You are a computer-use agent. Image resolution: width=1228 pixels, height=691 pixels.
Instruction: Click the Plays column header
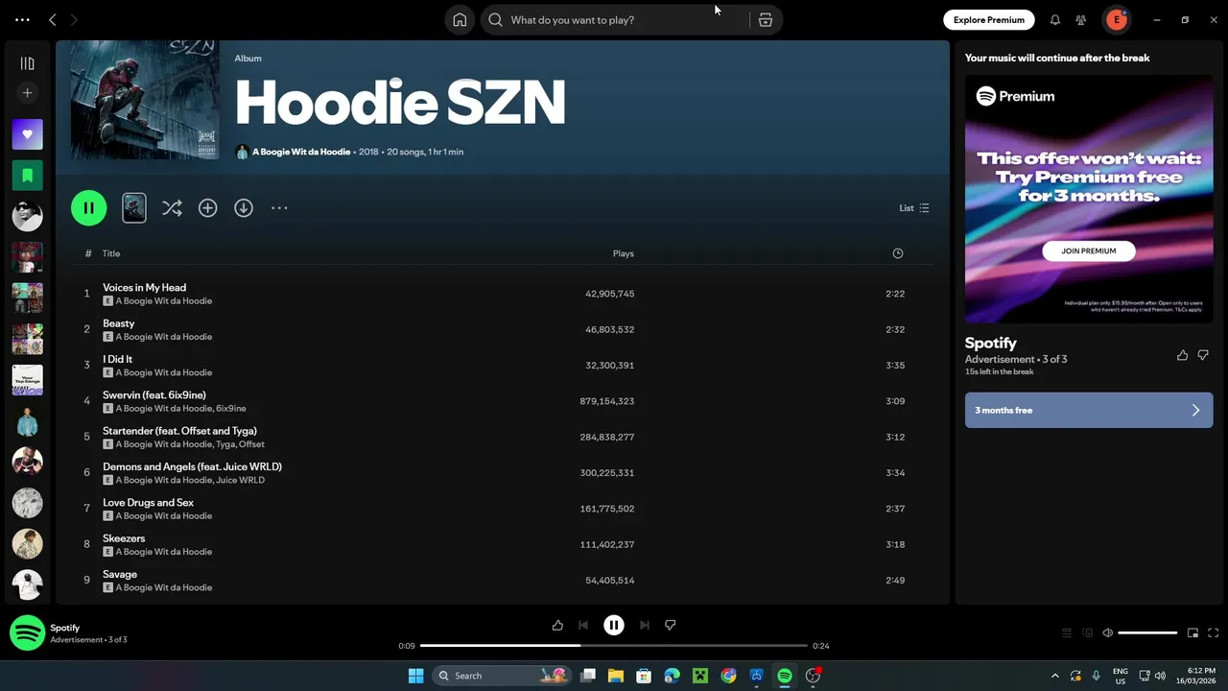coord(624,253)
